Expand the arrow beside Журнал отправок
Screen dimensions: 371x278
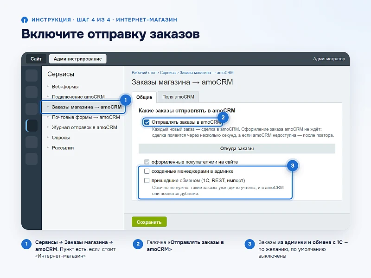click(x=48, y=127)
